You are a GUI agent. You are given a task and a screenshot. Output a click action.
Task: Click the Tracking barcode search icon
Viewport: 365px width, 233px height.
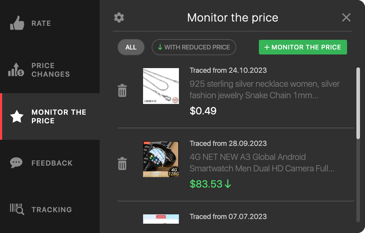click(17, 209)
